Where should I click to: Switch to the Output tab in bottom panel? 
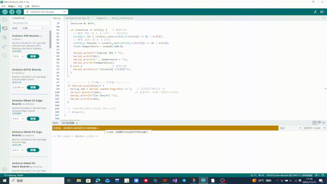(x=55, y=123)
